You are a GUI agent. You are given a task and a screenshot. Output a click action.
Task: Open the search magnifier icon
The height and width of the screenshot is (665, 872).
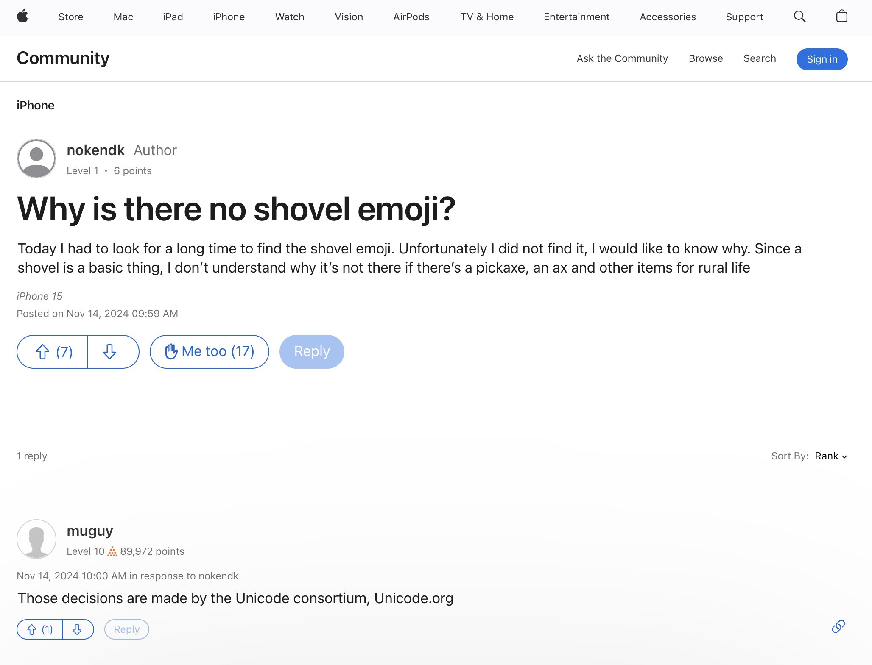(799, 17)
